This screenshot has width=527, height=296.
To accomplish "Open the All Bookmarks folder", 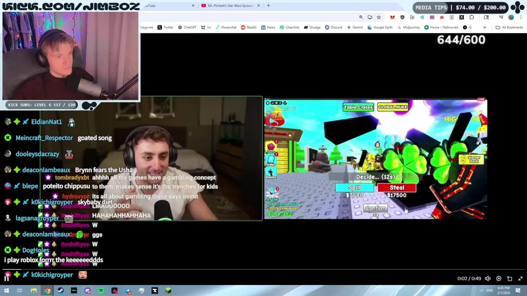I will coord(509,28).
